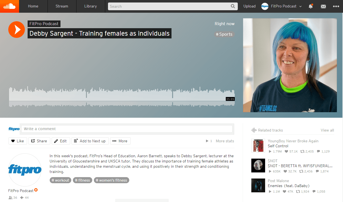The width and height of the screenshot is (343, 202).
Task: Click the 35:05 track duration label
Action: [230, 99]
